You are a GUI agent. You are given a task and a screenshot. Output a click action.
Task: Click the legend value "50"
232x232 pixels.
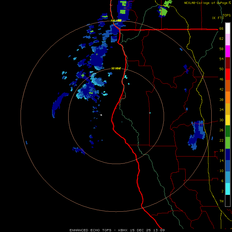tap(221, 69)
